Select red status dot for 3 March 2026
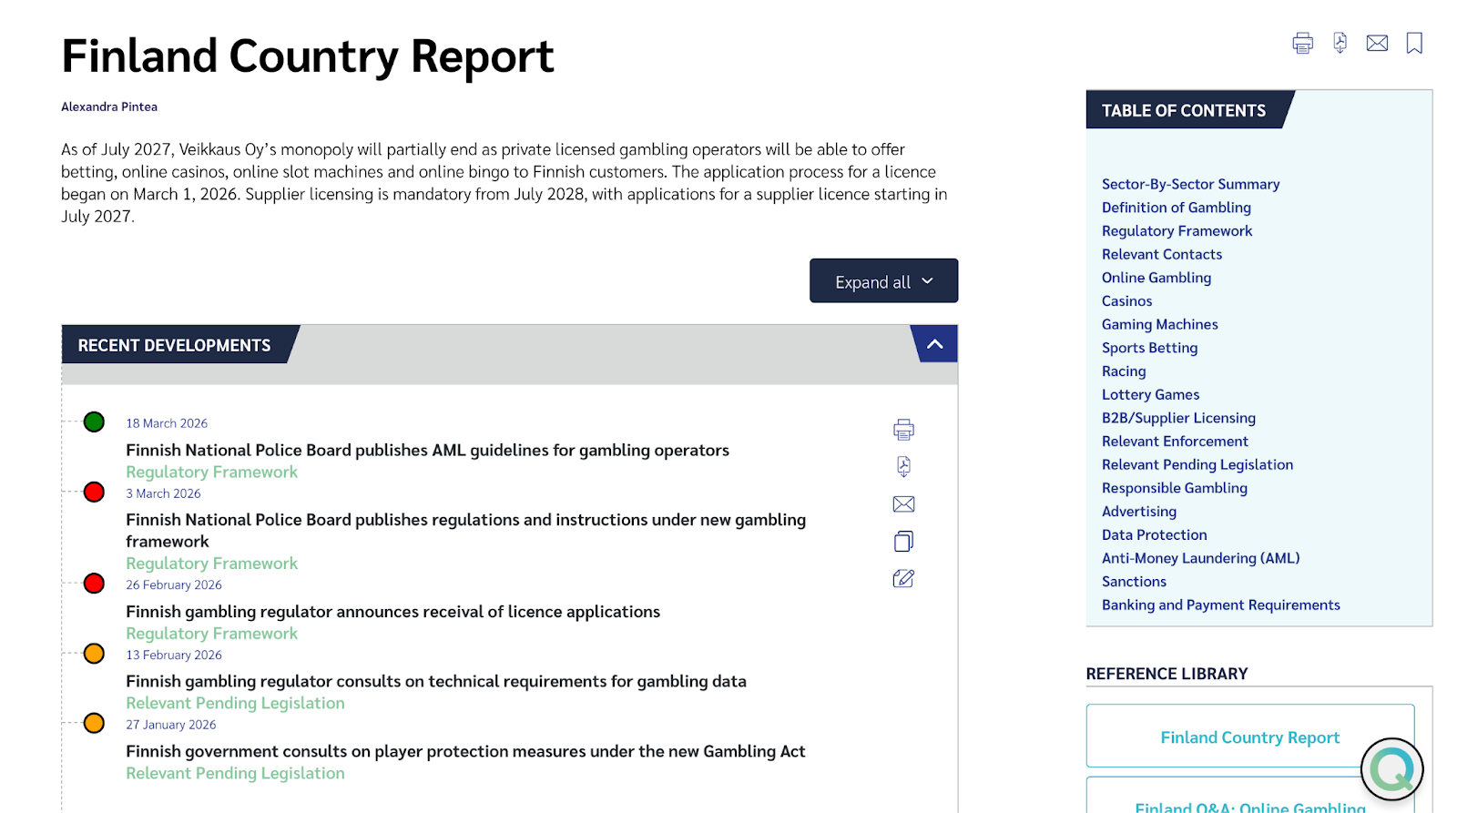The height and width of the screenshot is (813, 1457). coord(94,493)
